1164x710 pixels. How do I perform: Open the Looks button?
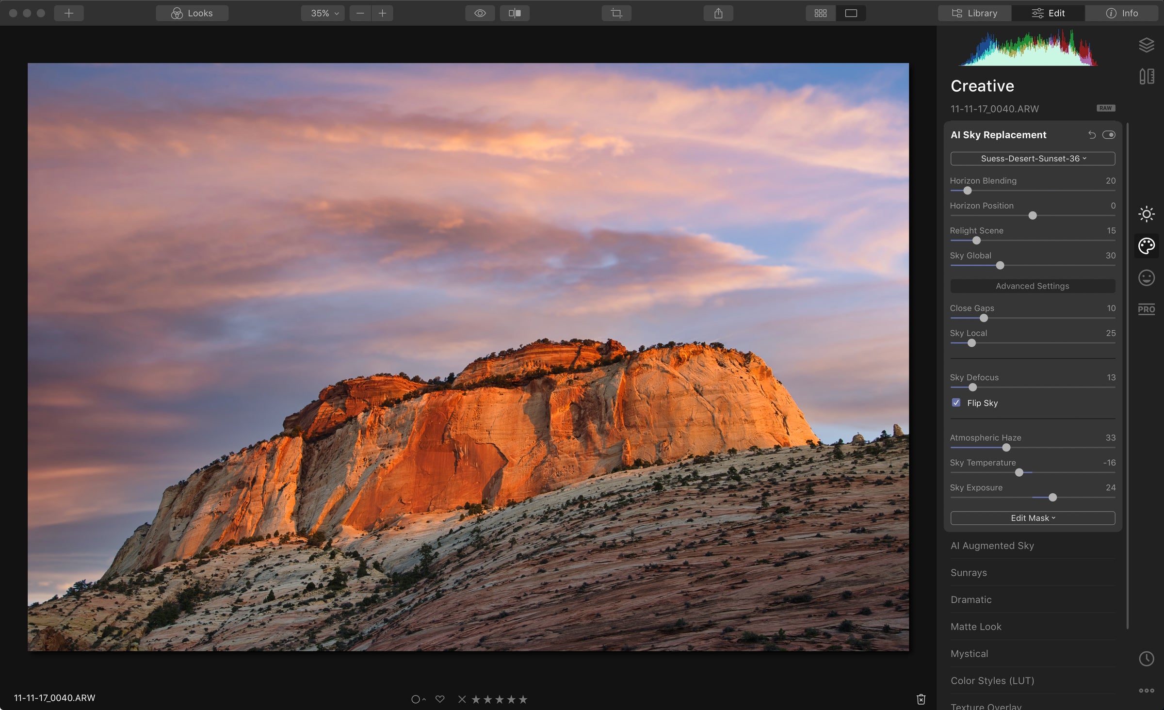192,13
